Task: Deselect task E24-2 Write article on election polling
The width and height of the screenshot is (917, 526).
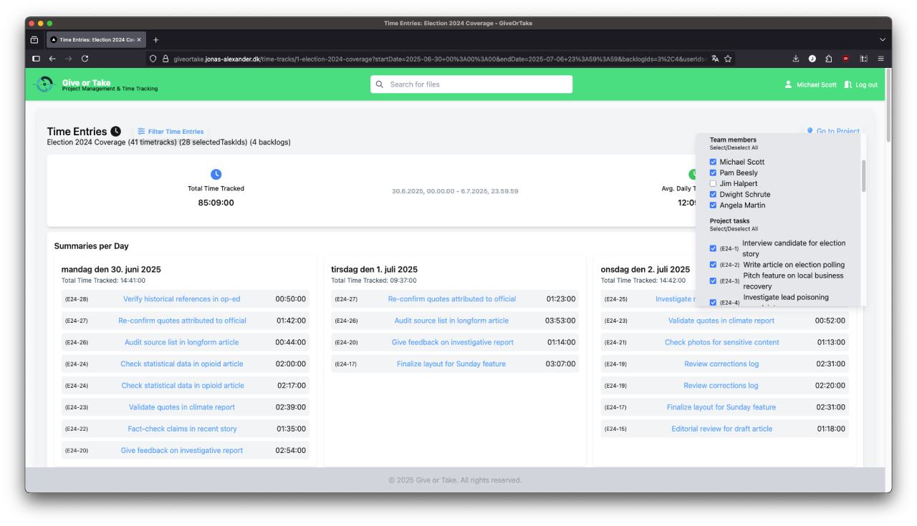Action: click(x=713, y=265)
